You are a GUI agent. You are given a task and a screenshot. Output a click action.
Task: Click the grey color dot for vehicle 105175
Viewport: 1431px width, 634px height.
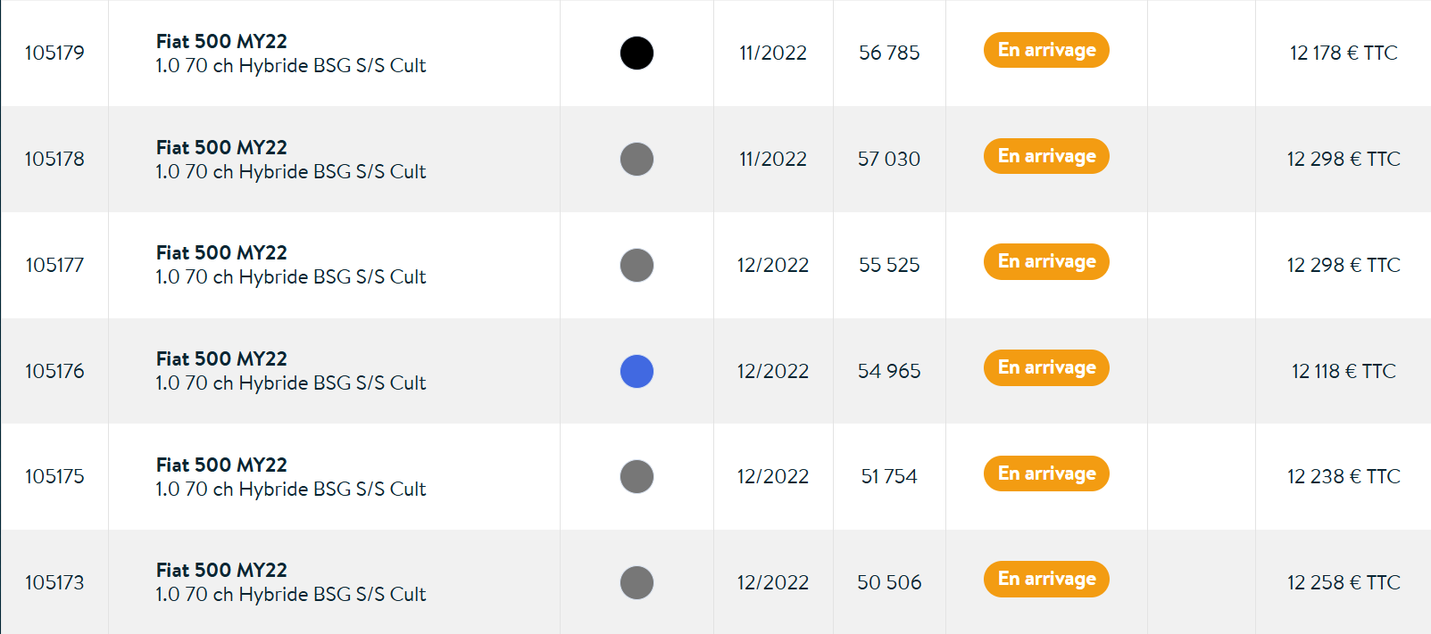(636, 476)
